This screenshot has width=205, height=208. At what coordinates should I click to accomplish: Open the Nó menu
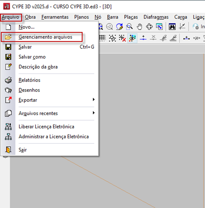(98, 17)
